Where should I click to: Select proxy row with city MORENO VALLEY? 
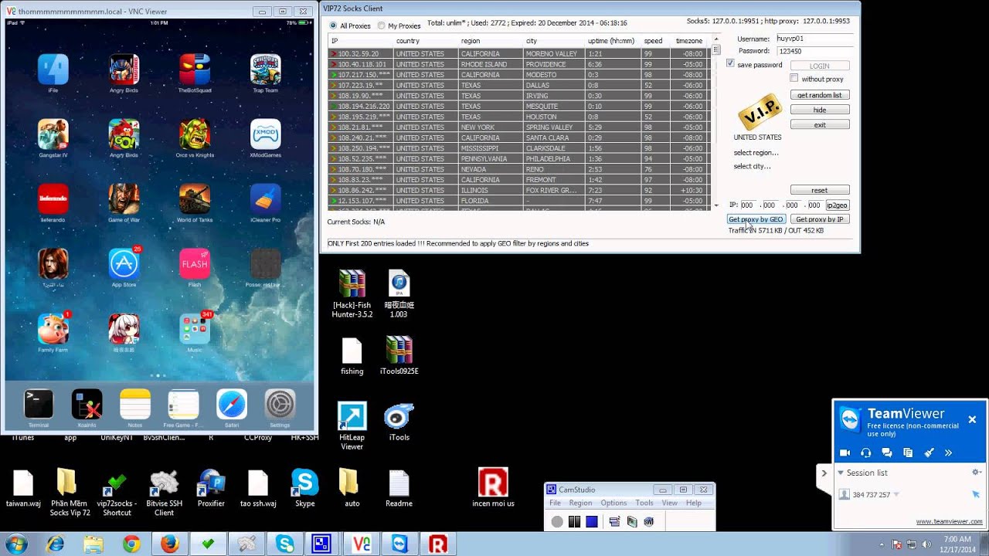click(519, 54)
